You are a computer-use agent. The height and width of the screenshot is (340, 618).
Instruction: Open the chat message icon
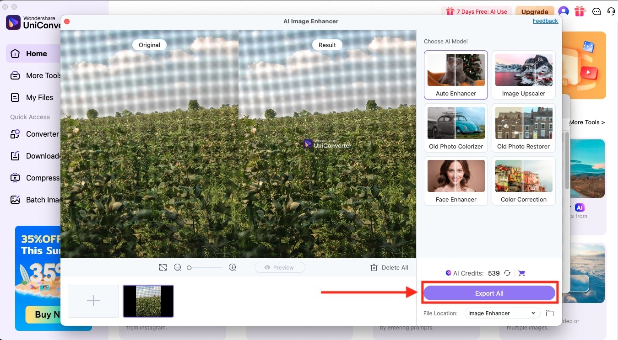[596, 11]
